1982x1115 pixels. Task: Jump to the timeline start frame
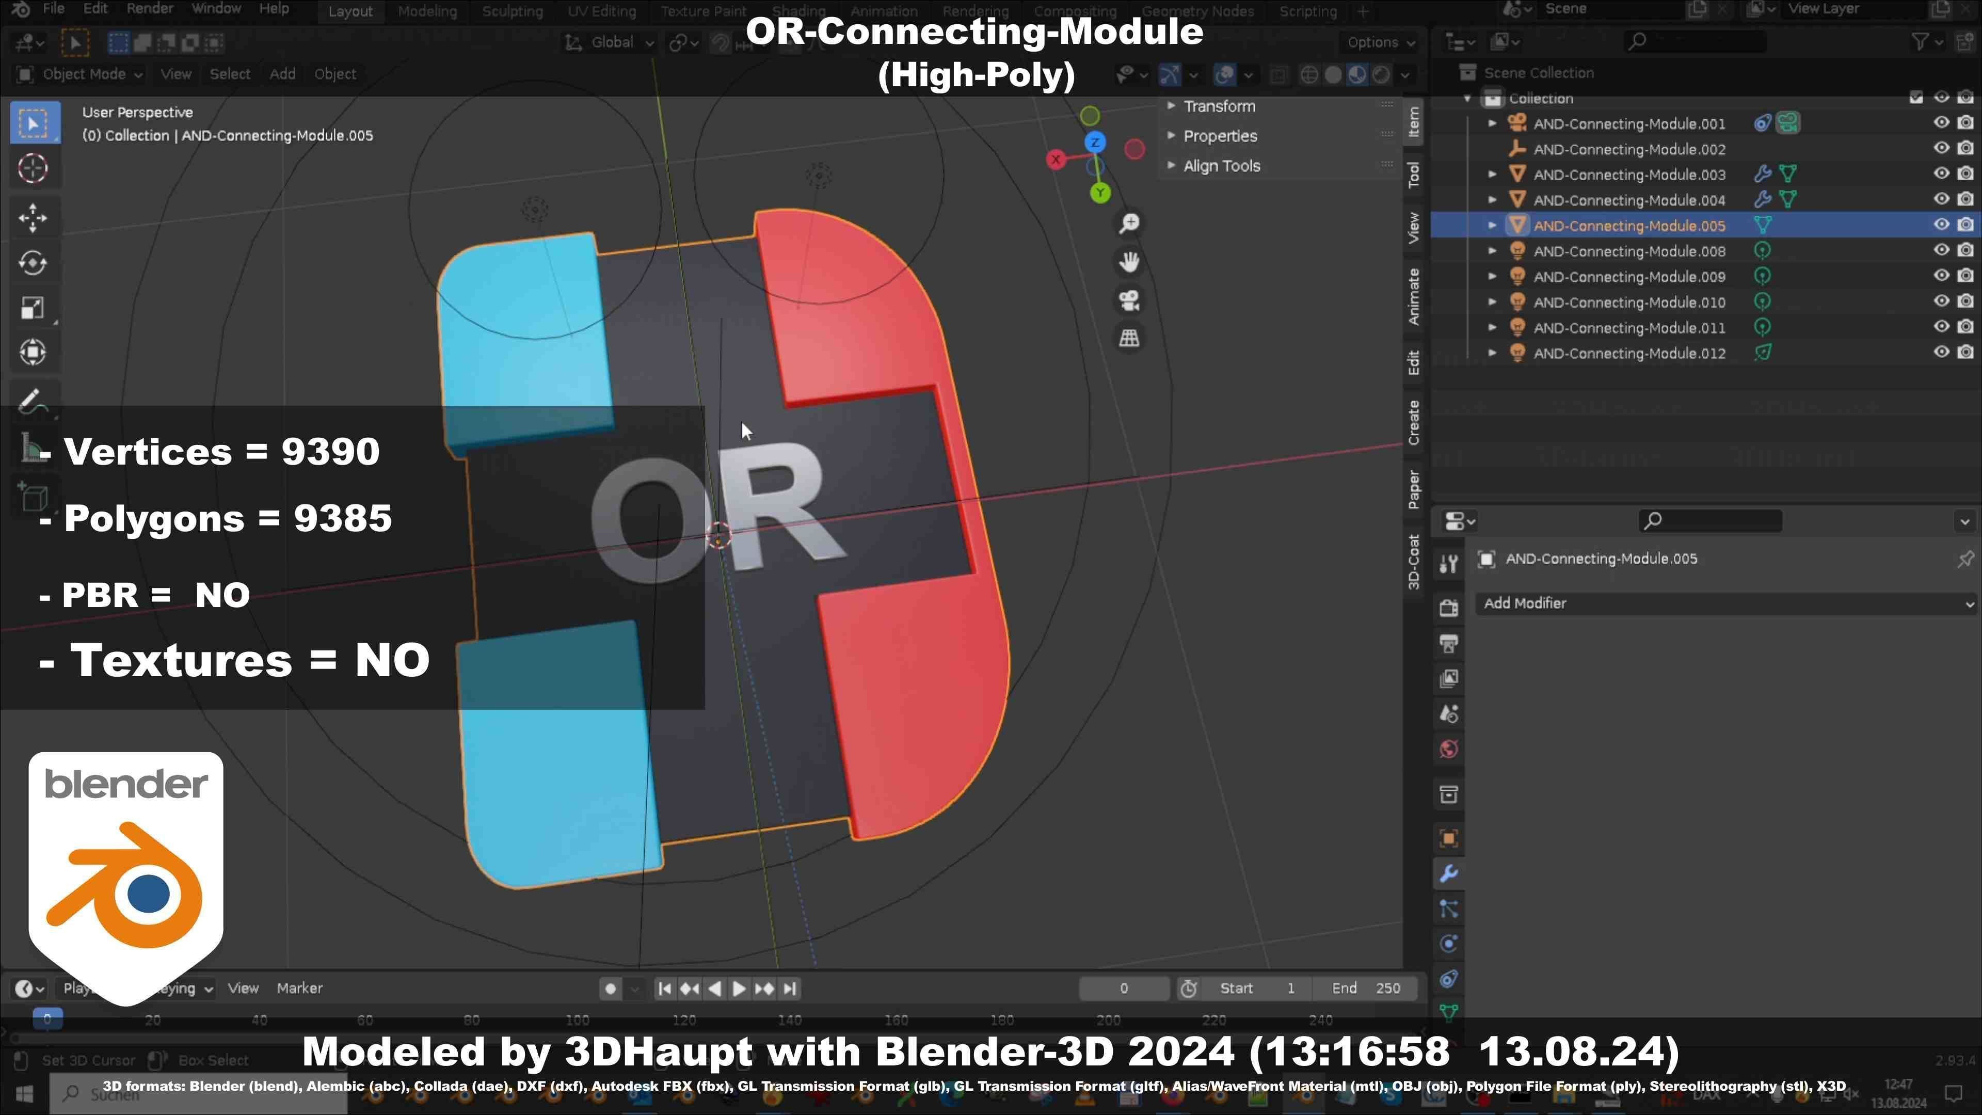665,989
